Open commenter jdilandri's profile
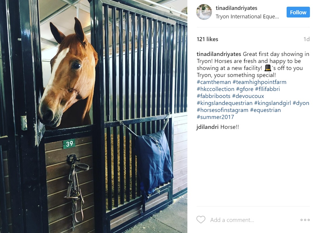This screenshot has height=233, width=319. (208, 127)
